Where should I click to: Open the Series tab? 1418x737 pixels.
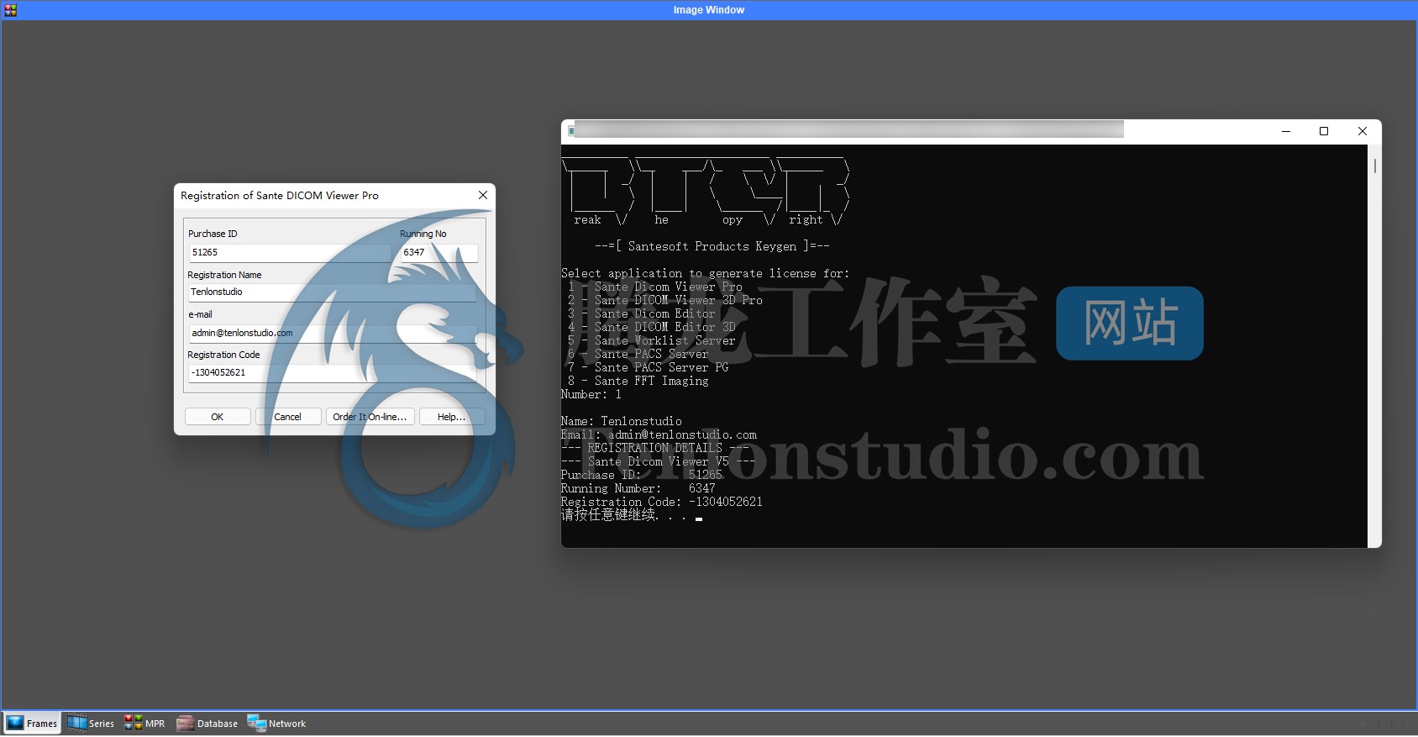coord(91,723)
